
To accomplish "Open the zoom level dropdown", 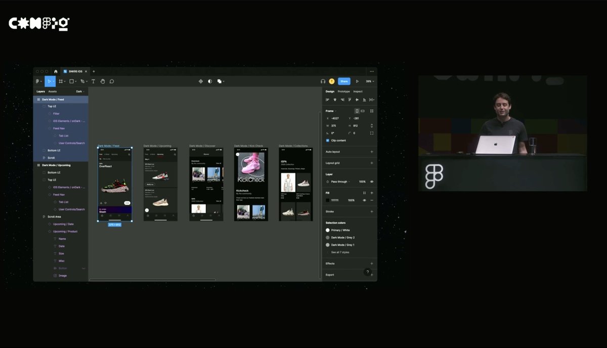I will pos(370,81).
